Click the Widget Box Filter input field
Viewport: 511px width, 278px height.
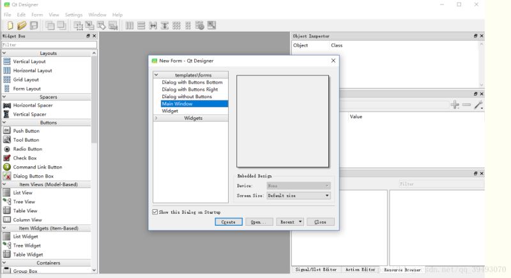click(x=49, y=45)
